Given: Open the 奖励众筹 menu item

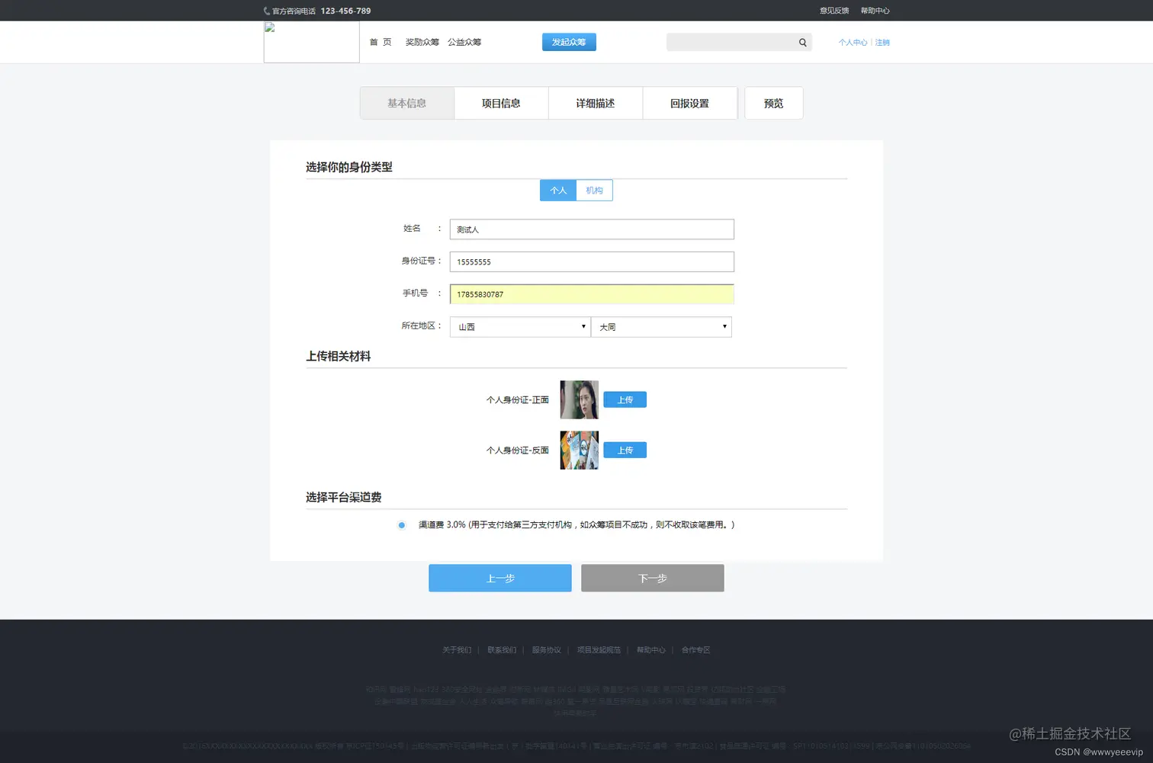Looking at the screenshot, I should point(422,42).
